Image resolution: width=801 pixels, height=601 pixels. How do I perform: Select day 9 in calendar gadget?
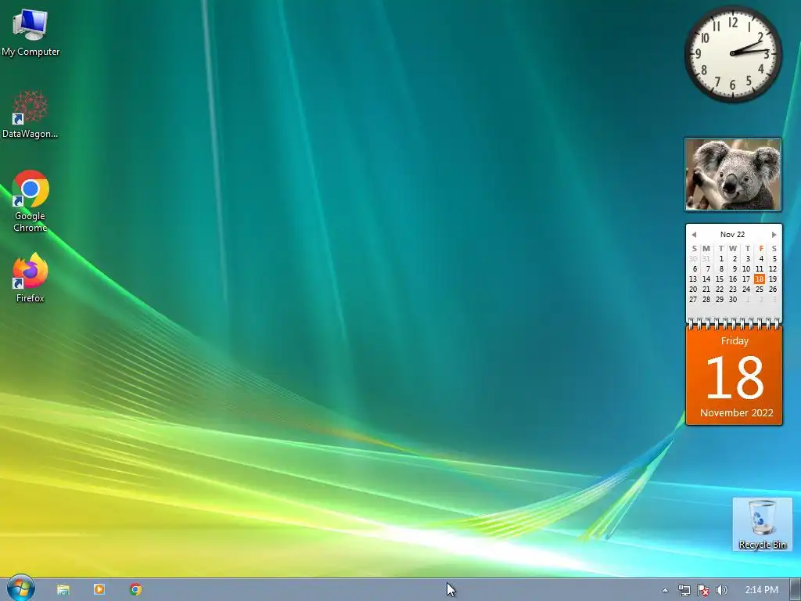(x=734, y=269)
